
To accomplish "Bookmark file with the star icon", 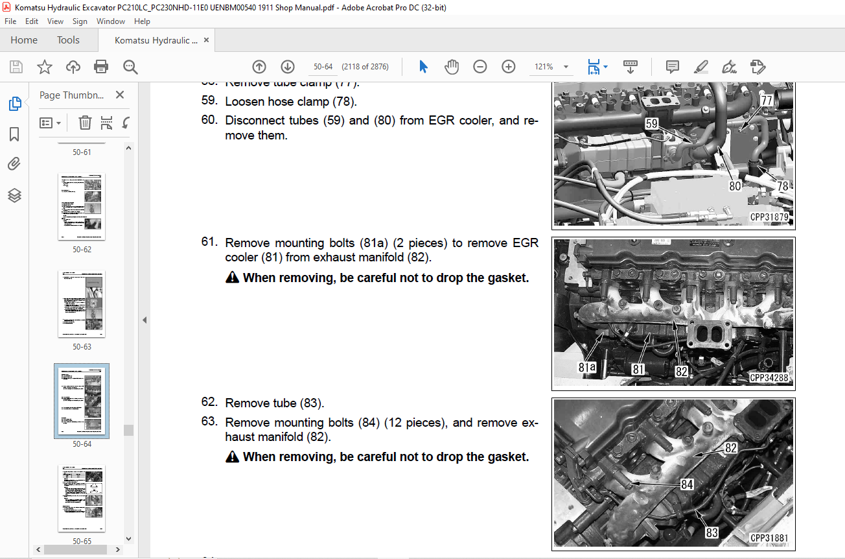I will (x=45, y=67).
